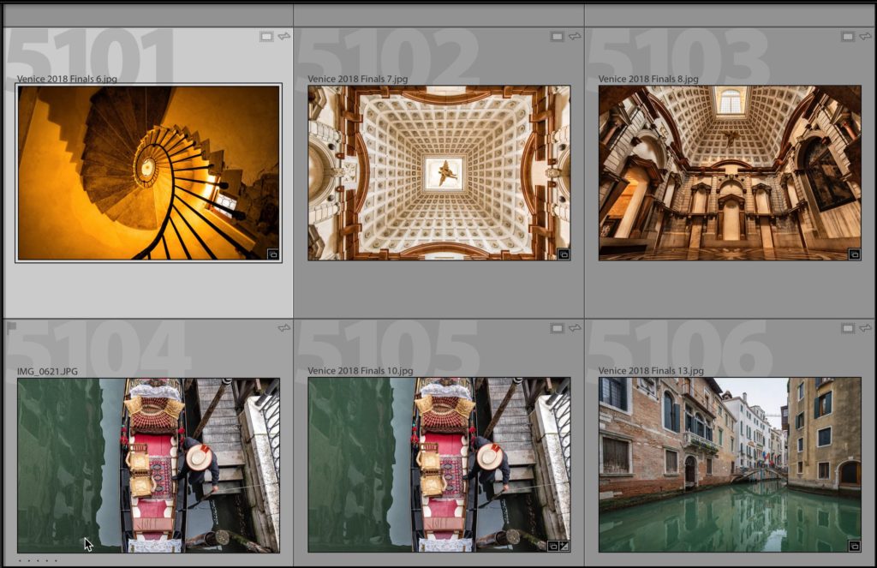The width and height of the screenshot is (877, 568).
Task: Click collection badge on the spiral staircase thumbnail
Action: pyautogui.click(x=273, y=254)
